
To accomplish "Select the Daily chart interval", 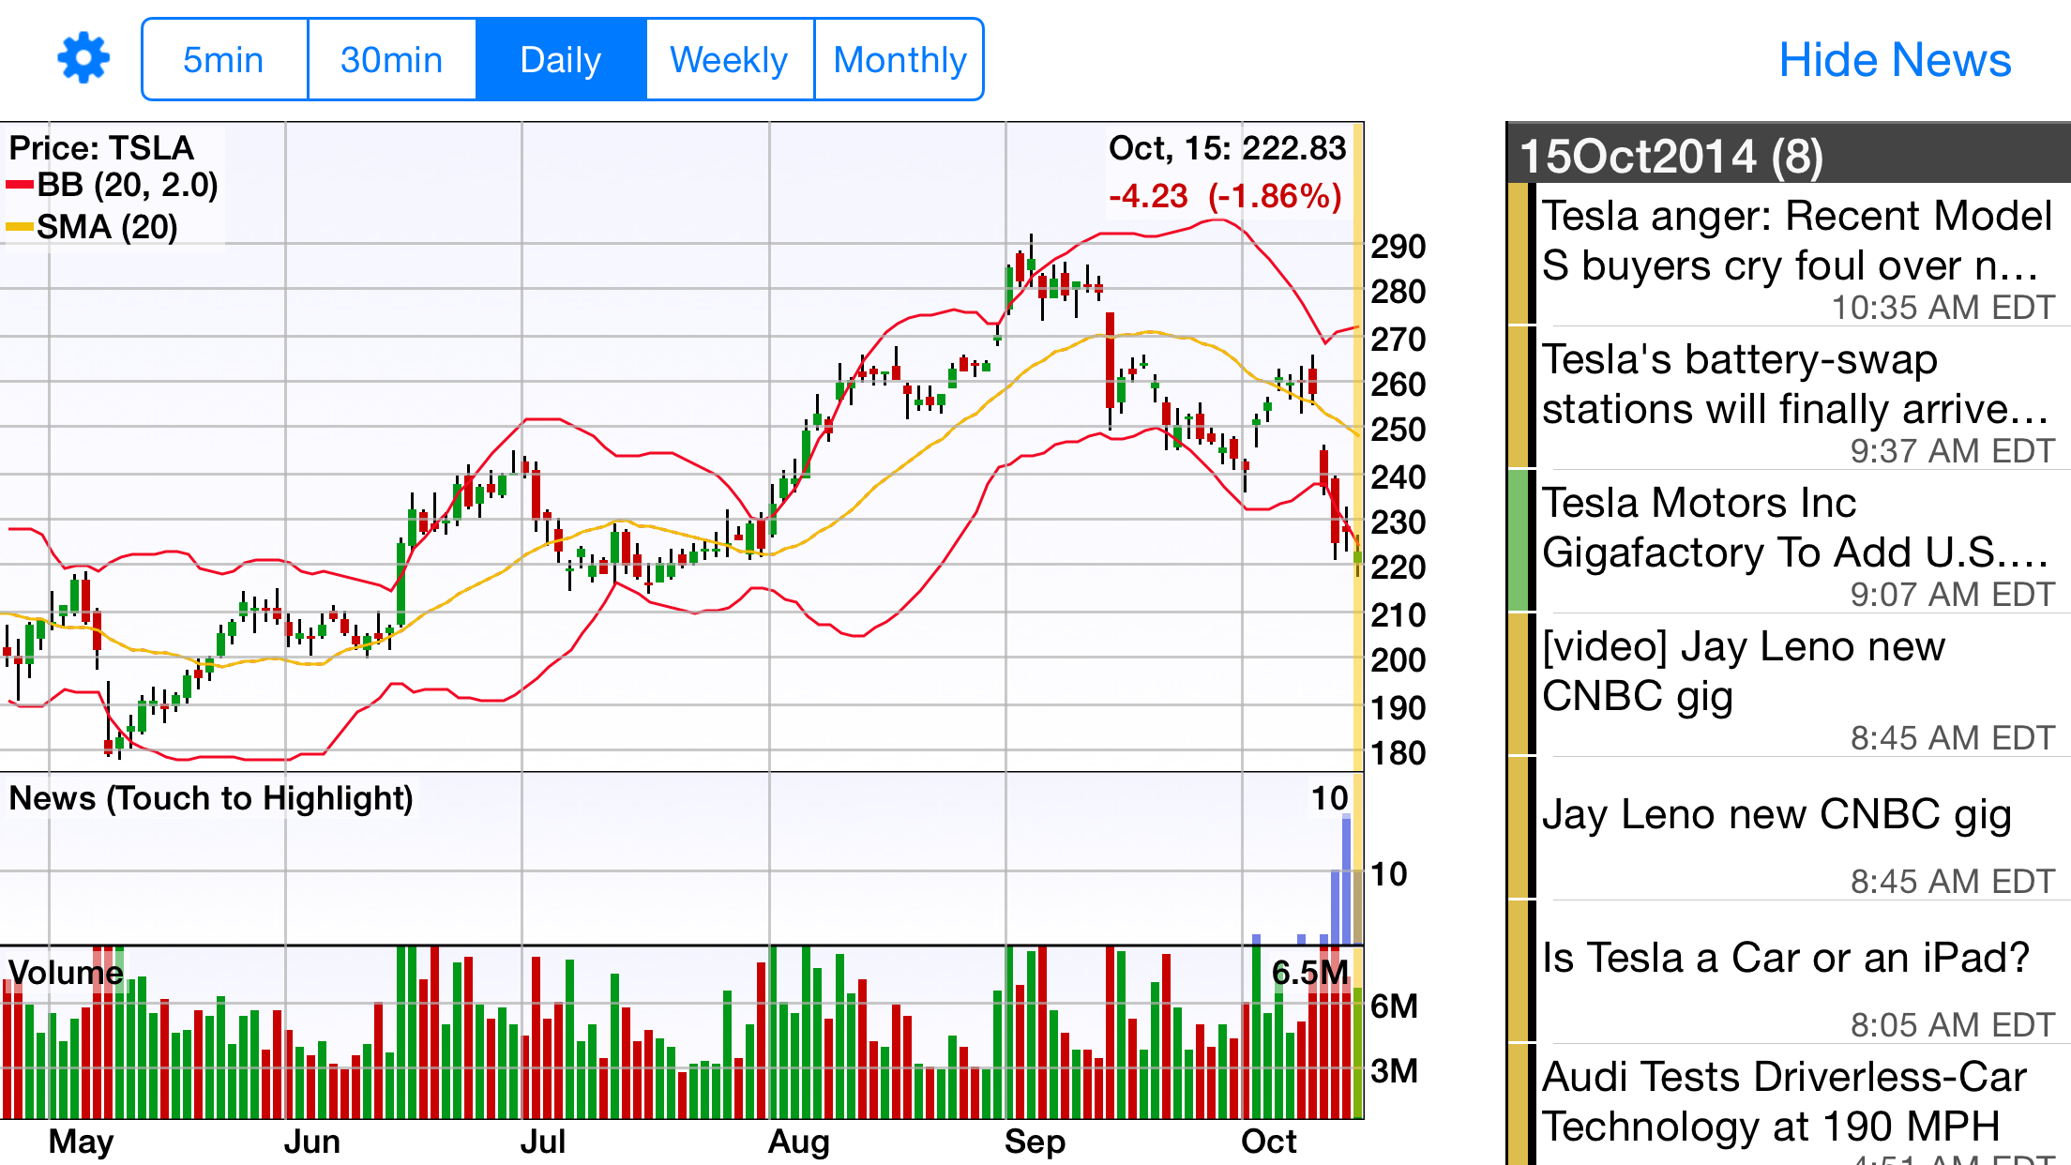I will pyautogui.click(x=560, y=60).
